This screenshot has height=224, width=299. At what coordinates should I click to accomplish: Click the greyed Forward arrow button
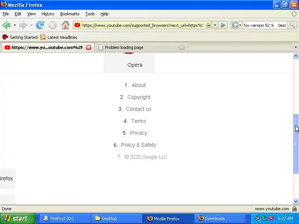(23, 25)
